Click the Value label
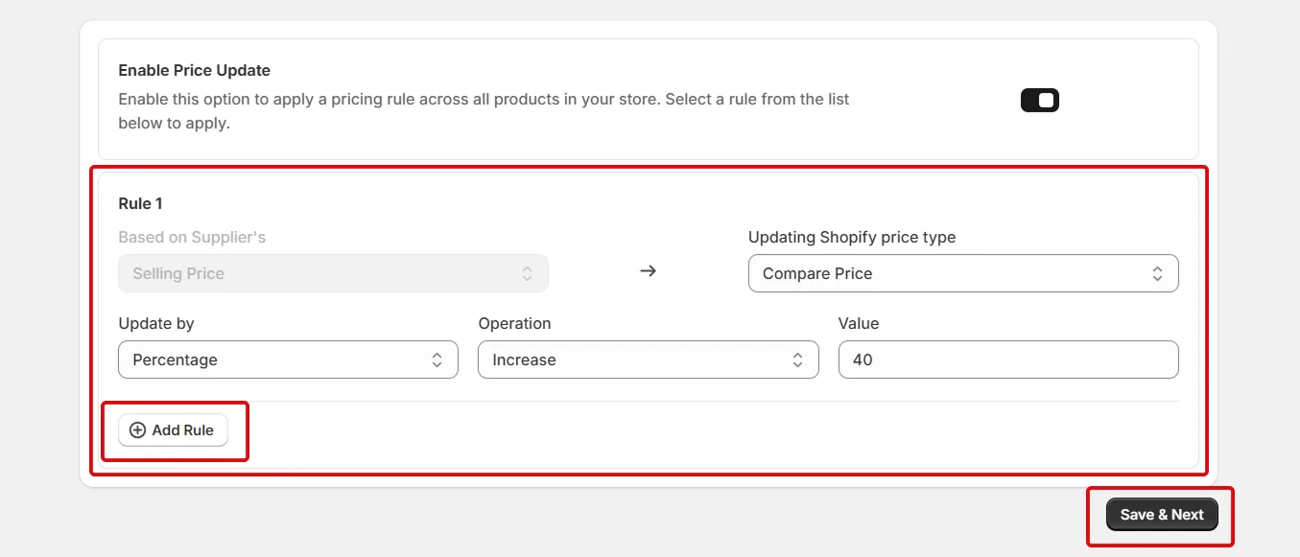Screen dimensions: 1300x557 coord(859,323)
